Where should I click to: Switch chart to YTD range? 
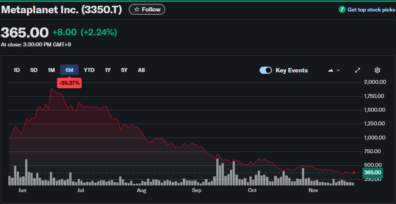(x=89, y=70)
